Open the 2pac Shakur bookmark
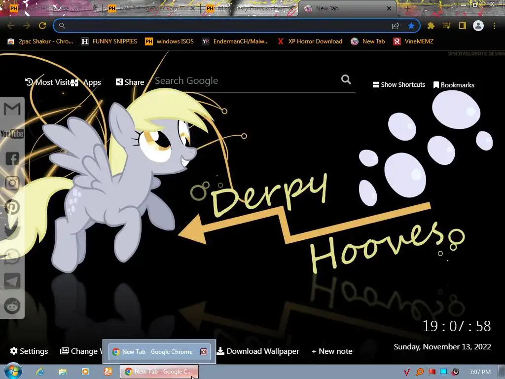The height and width of the screenshot is (379, 505). (40, 41)
